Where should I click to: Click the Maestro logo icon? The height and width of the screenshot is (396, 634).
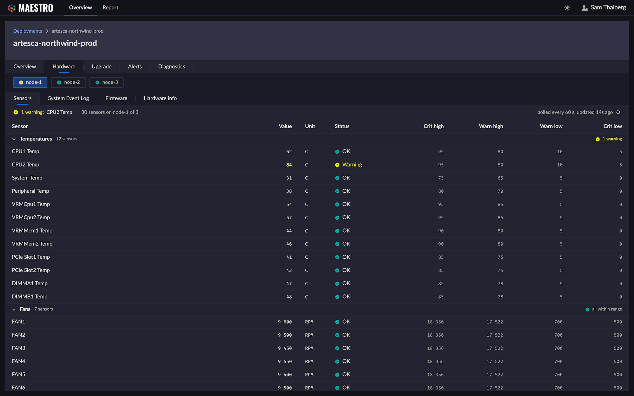point(12,8)
